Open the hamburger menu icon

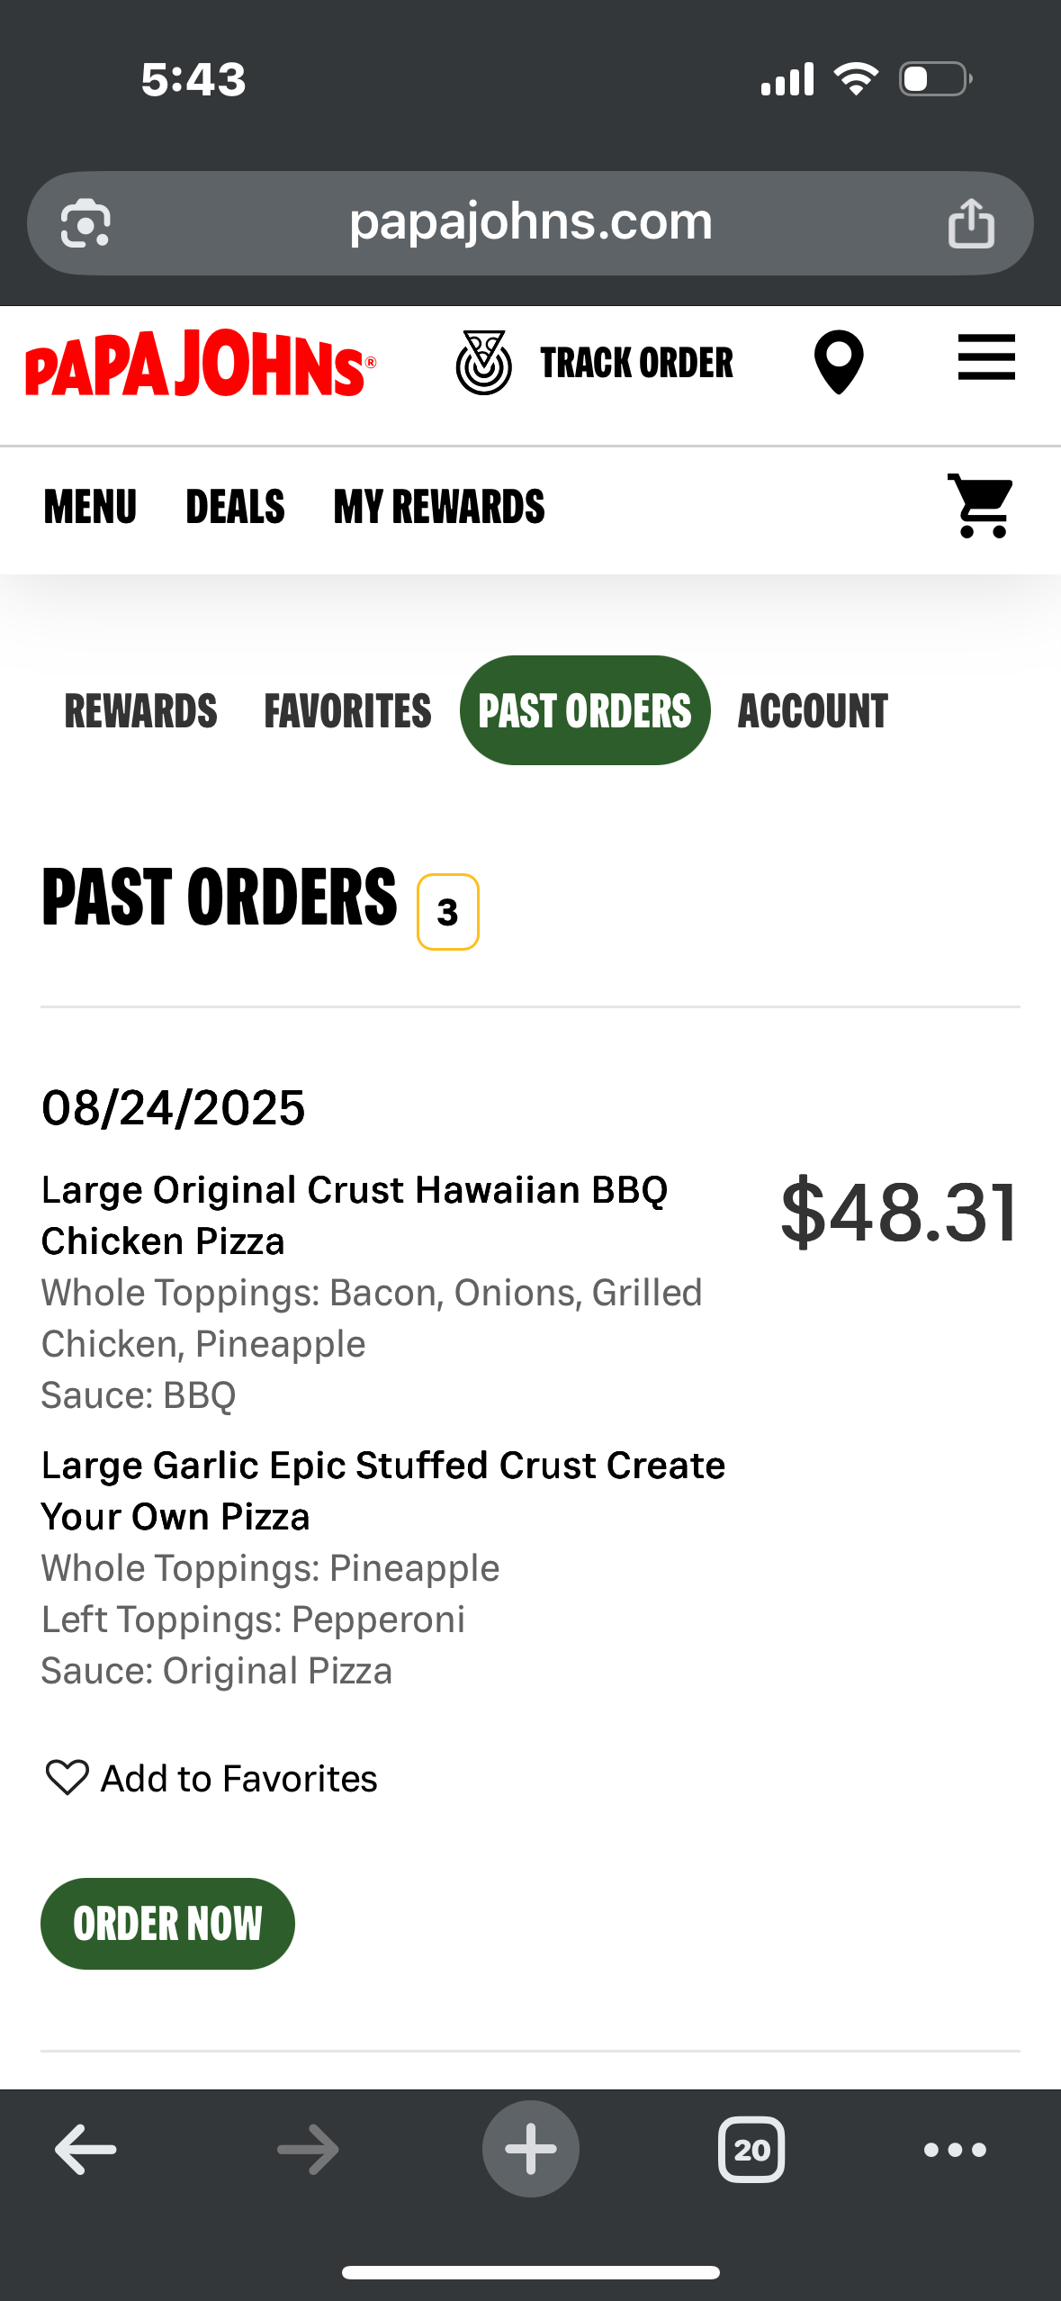coord(985,358)
